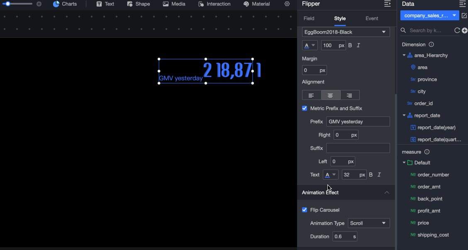Screen dimensions: 468x250
Task: Toggle italic for the metric font
Action: (x=358, y=45)
